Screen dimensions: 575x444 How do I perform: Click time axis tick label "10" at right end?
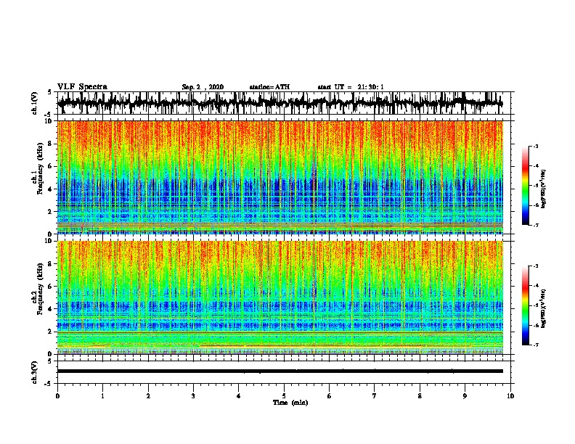(x=510, y=396)
